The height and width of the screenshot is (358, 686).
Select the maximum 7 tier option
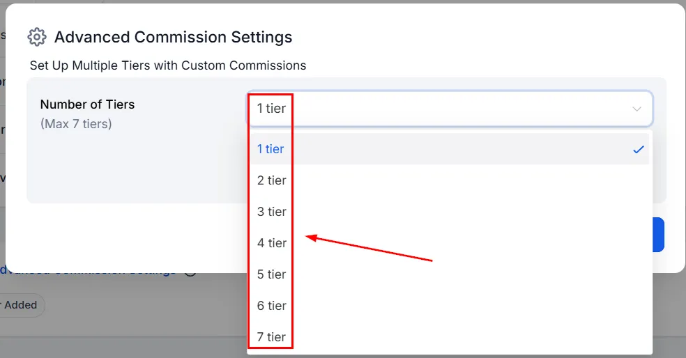[449, 337]
